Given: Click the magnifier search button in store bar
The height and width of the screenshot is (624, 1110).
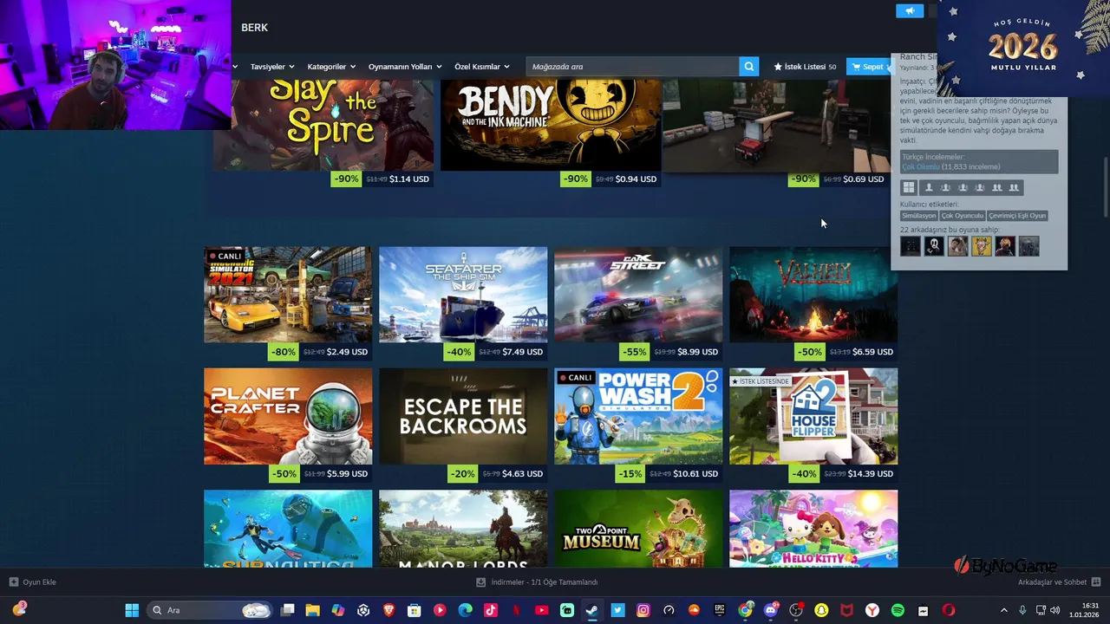Looking at the screenshot, I should tap(748, 66).
